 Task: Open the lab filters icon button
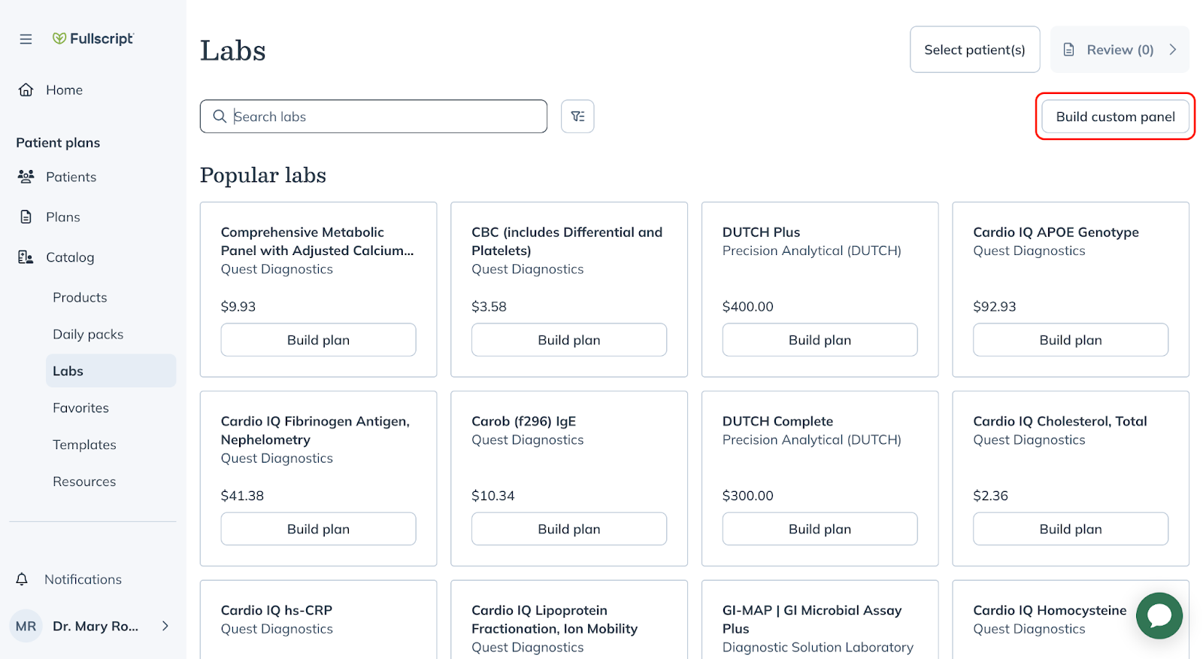tap(577, 117)
